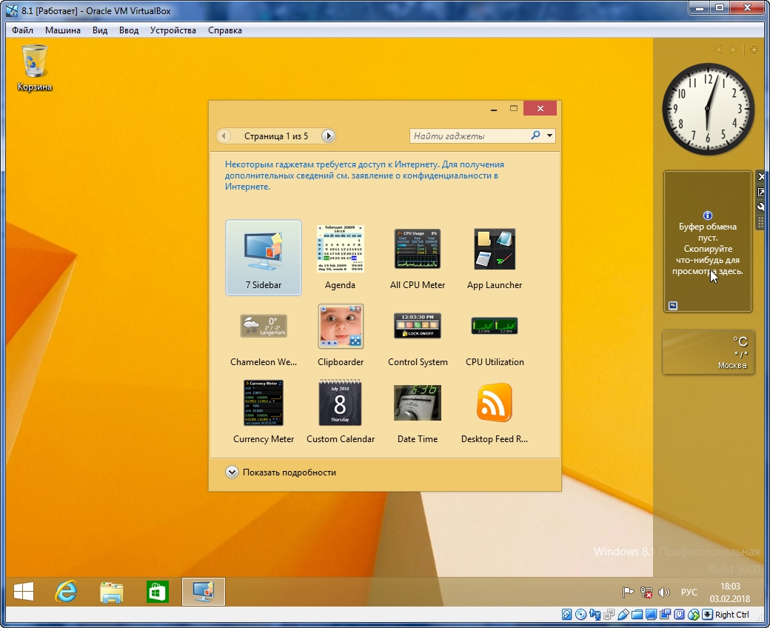Expand Показать подробности details
Viewport: 770px width, 628px height.
(x=281, y=472)
